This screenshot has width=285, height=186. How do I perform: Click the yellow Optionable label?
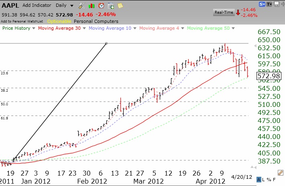pos(59,21)
